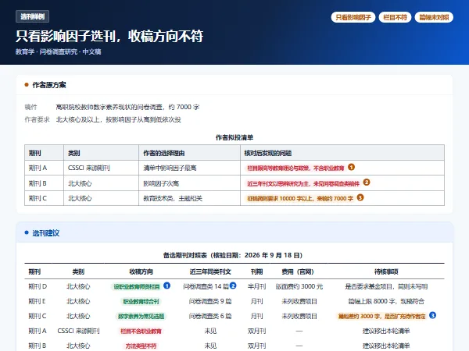
Task: Click blue footnote marker 1 in 期刊 D row
Action: click(x=167, y=285)
